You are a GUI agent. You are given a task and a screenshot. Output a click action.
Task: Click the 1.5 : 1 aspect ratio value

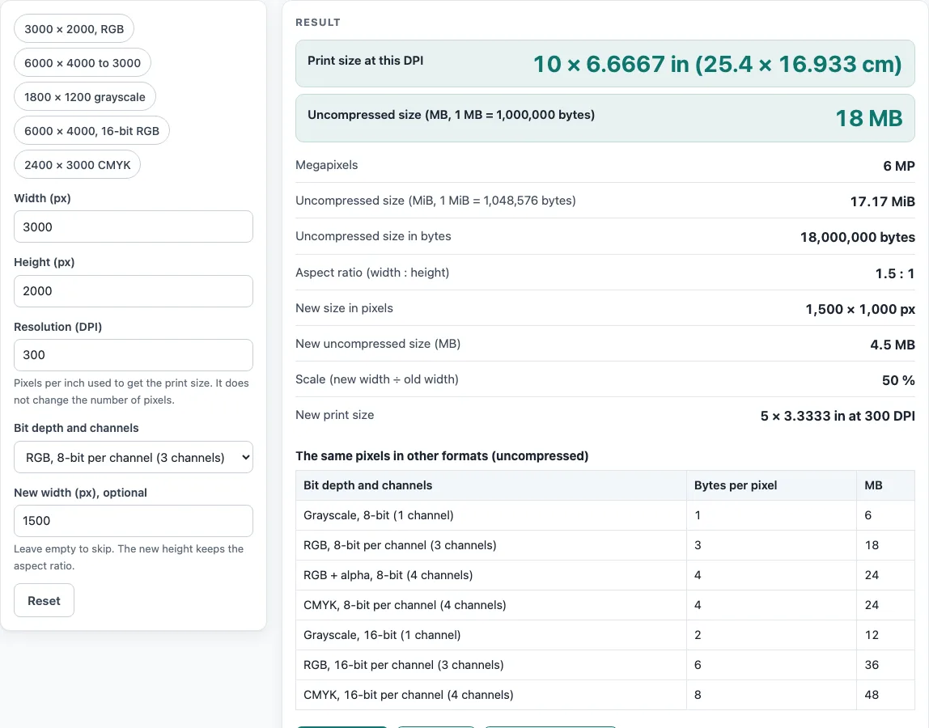click(x=895, y=273)
